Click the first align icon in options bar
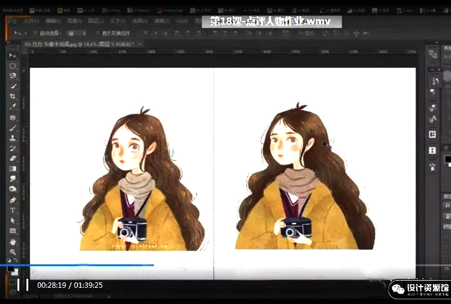Viewport: 451px width, 304px height. point(144,33)
